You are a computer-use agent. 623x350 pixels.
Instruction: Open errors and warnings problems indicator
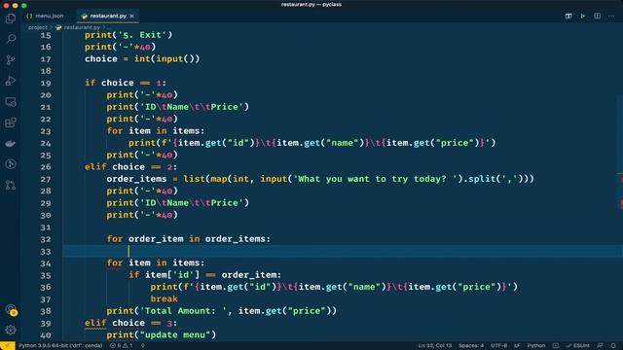coord(122,346)
